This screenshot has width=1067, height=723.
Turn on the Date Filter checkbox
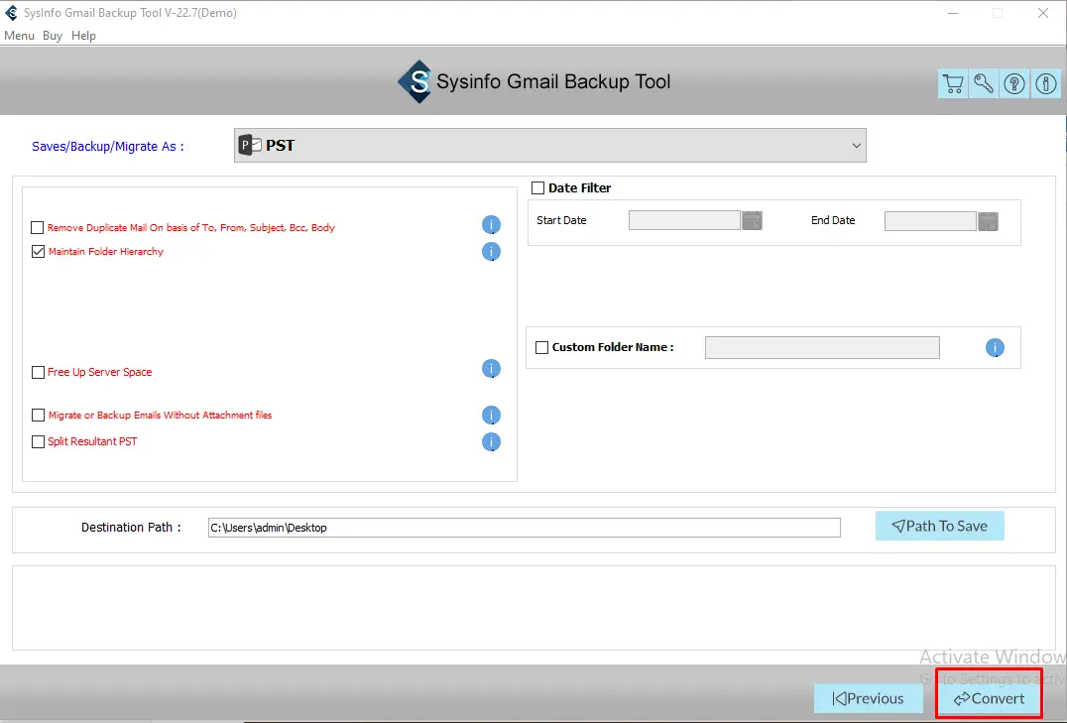click(x=538, y=187)
